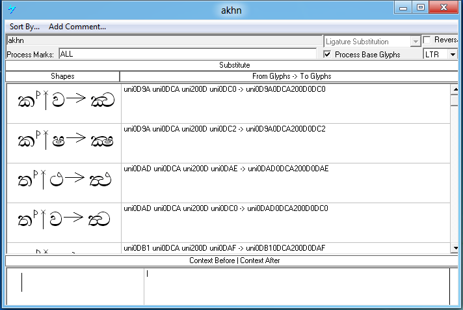Select the uni0D9A...uni0DC2 glyph shapes row
The width and height of the screenshot is (463, 310).
tap(64, 143)
